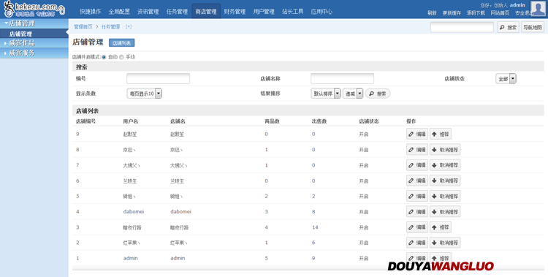Click 搜索 magnifier button in top bar
This screenshot has height=277, width=548.
pos(508,27)
